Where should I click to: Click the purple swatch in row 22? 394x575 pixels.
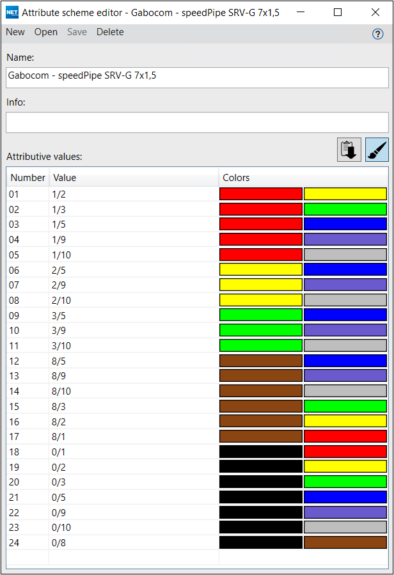pyautogui.click(x=345, y=513)
